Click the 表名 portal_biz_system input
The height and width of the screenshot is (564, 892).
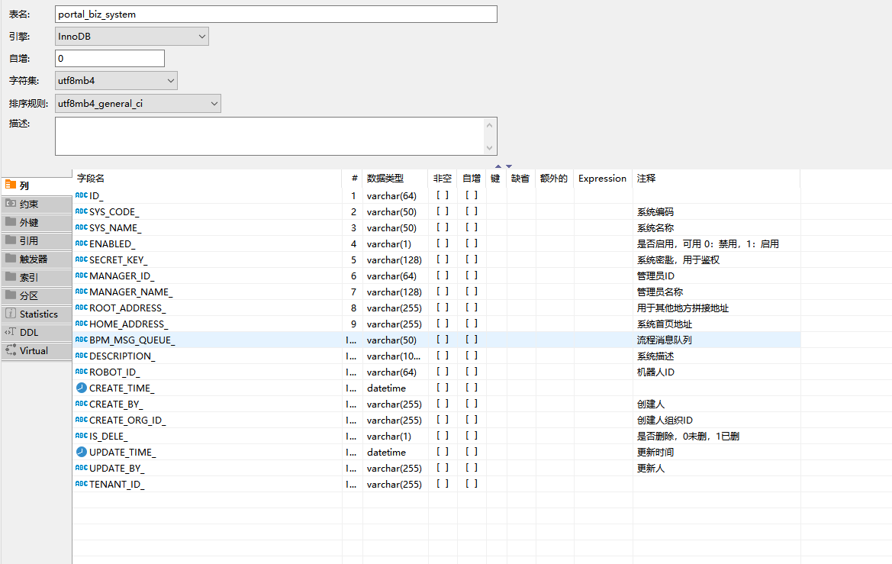pos(276,15)
